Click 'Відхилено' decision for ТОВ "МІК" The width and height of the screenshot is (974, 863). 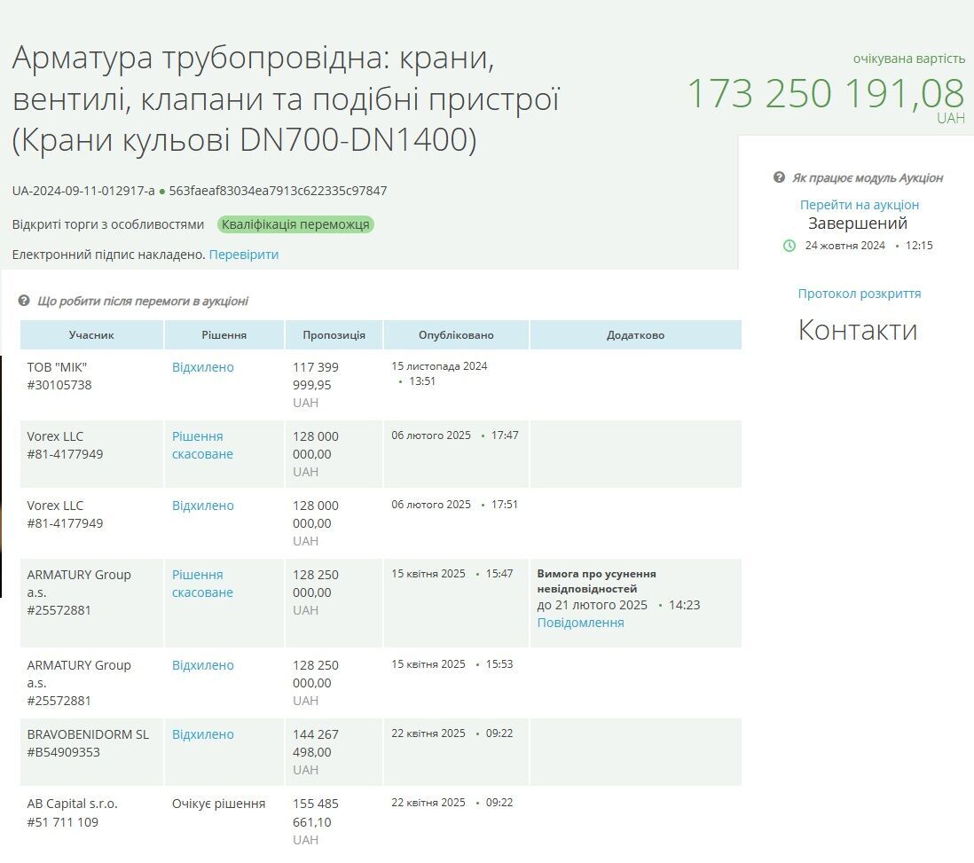pyautogui.click(x=203, y=367)
